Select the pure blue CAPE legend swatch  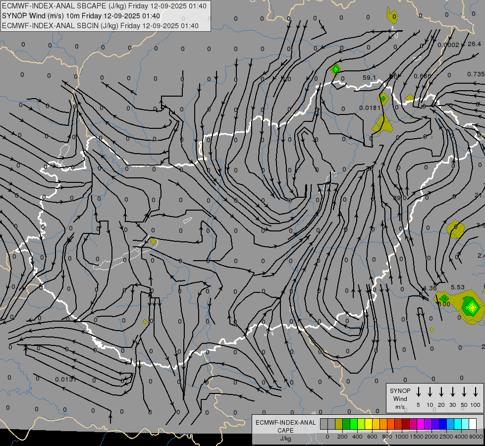(x=443, y=424)
